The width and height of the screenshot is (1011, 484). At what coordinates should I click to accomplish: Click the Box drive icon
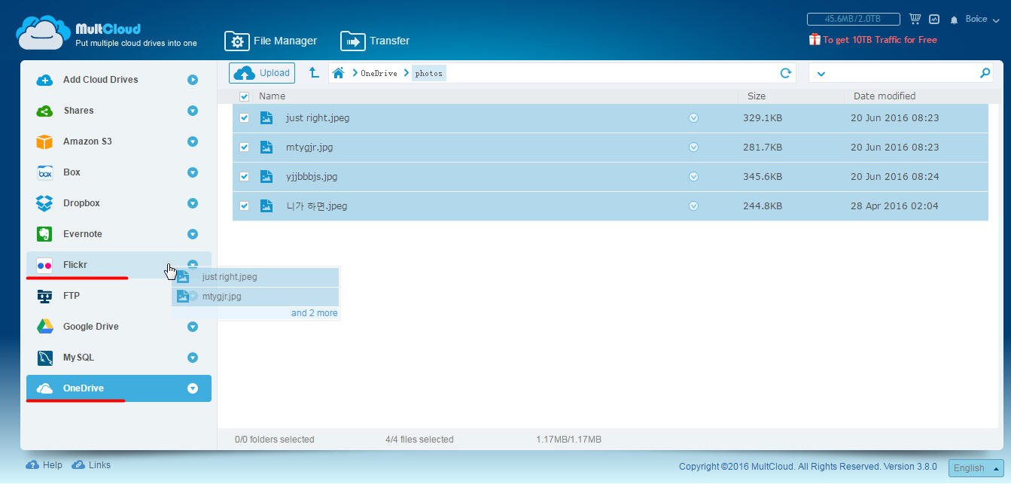(x=45, y=172)
